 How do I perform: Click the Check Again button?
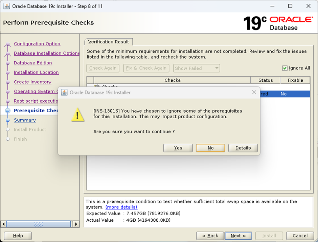[103, 68]
